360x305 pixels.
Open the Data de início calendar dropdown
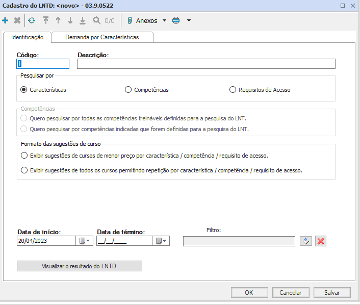84,241
